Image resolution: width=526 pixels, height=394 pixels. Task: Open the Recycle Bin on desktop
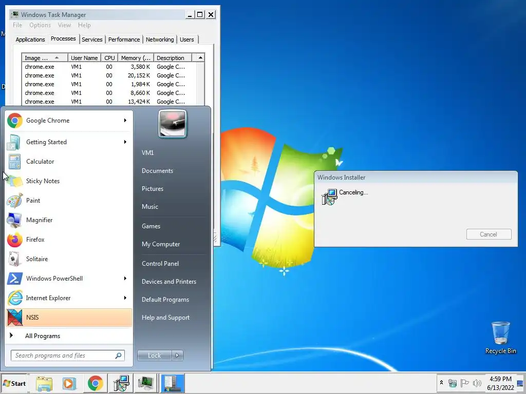[x=500, y=338]
